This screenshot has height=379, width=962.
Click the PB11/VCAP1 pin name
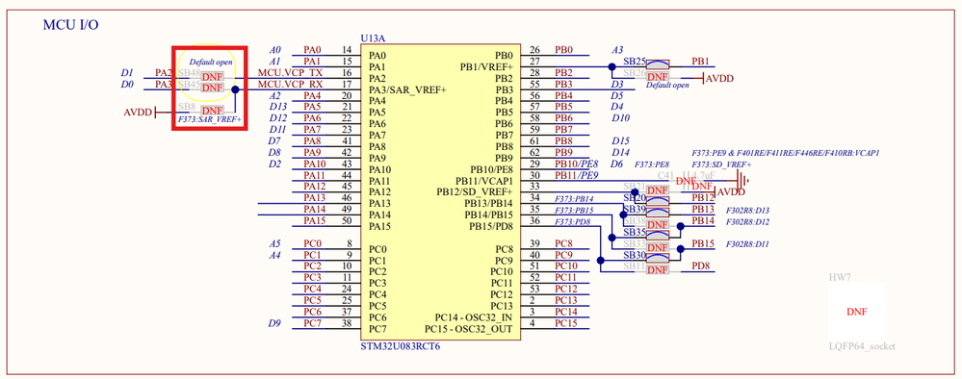(484, 180)
